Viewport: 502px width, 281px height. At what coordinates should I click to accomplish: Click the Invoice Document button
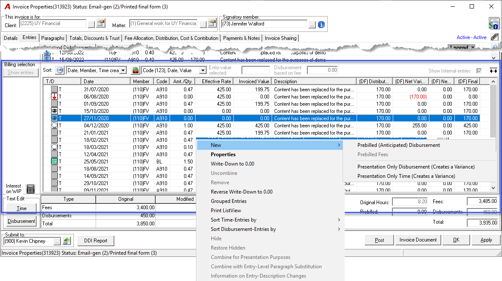418,240
